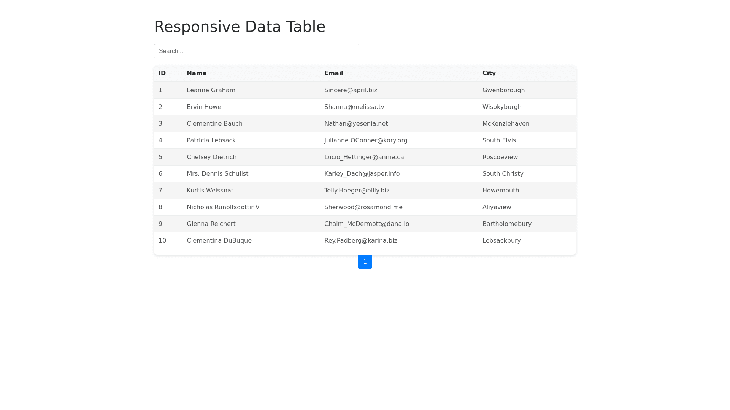
Task: Click the Search input field
Action: tap(257, 51)
